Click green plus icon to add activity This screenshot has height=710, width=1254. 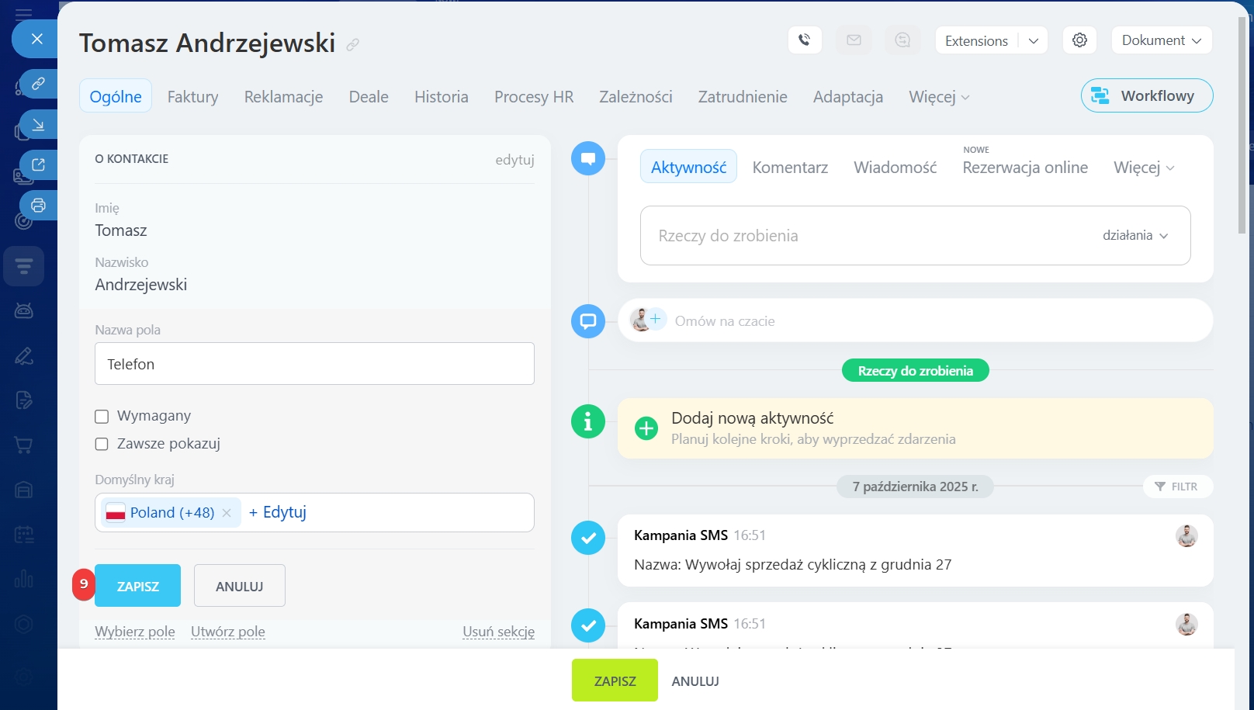click(x=646, y=428)
